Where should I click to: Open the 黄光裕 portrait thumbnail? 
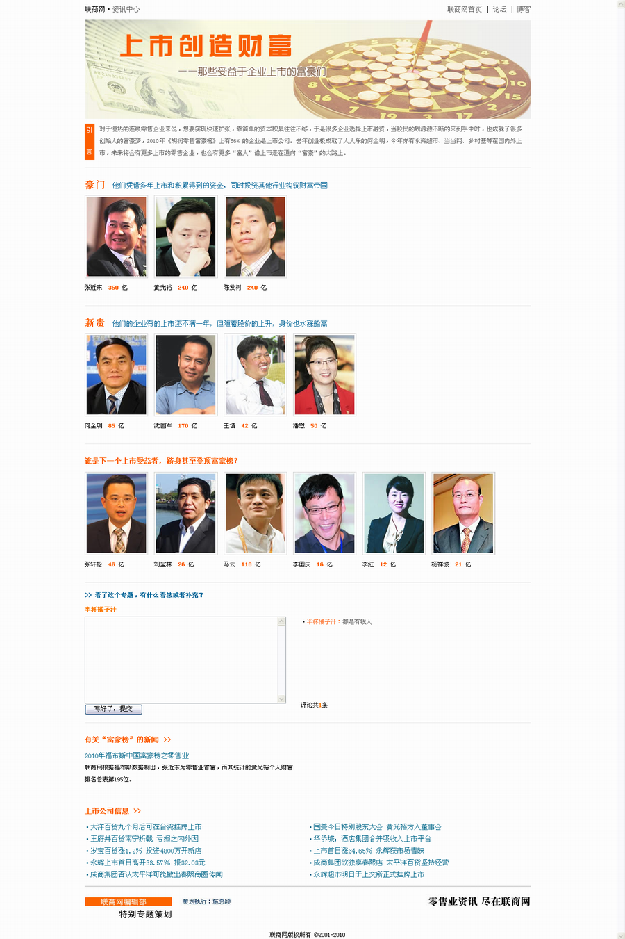[185, 237]
